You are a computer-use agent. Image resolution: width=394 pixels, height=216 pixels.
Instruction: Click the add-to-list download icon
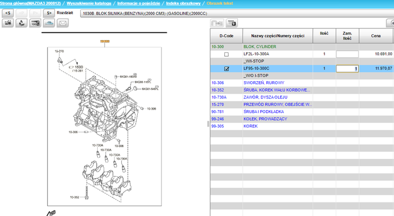[x=231, y=23]
